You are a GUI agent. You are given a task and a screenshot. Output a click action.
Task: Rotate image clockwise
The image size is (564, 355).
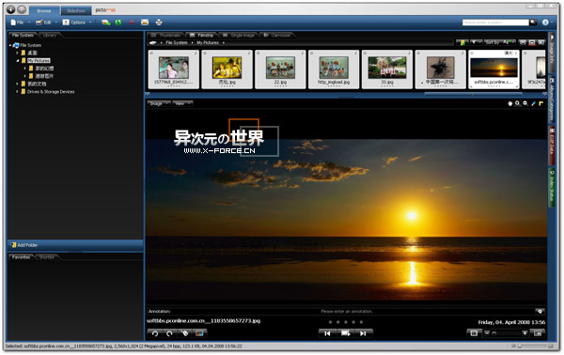coord(169,333)
